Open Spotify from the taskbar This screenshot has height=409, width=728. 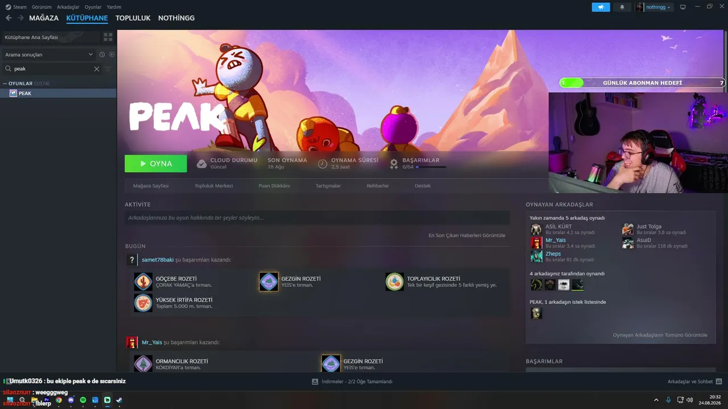[83, 400]
